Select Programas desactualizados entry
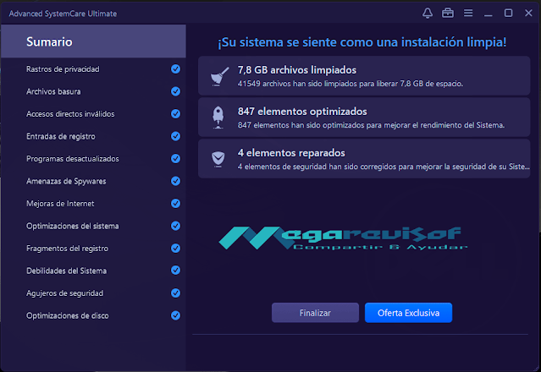 pos(73,159)
